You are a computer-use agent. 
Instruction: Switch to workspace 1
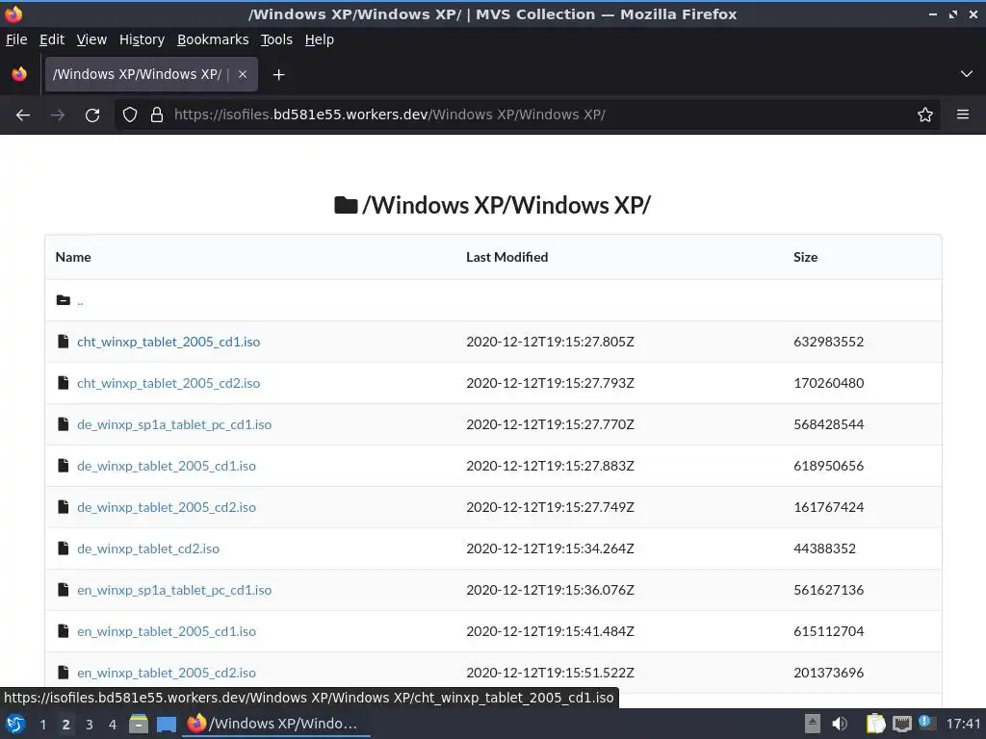(x=42, y=725)
